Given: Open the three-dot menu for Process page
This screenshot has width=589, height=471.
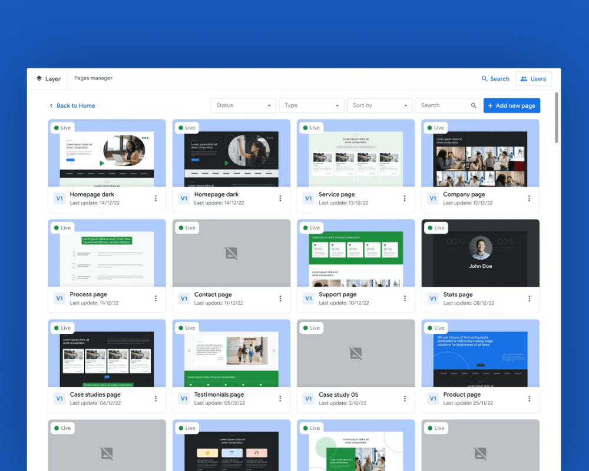Looking at the screenshot, I should pyautogui.click(x=155, y=298).
